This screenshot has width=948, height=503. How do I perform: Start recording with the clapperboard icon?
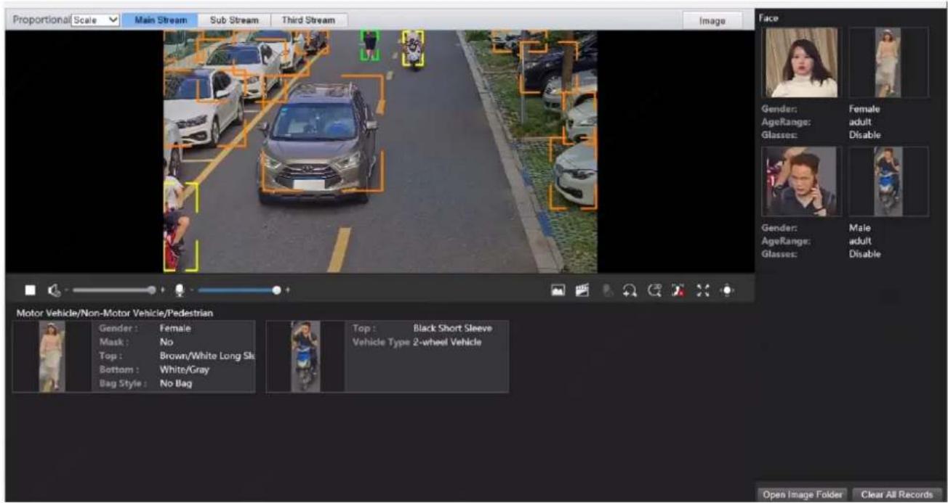pos(582,290)
